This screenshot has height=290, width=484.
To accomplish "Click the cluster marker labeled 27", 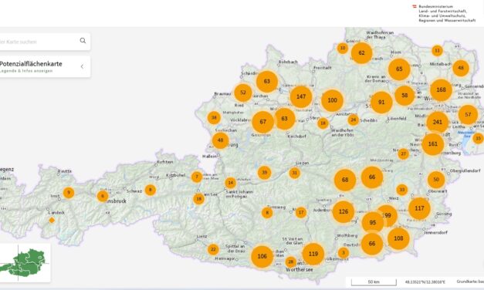I will pyautogui.click(x=403, y=153).
